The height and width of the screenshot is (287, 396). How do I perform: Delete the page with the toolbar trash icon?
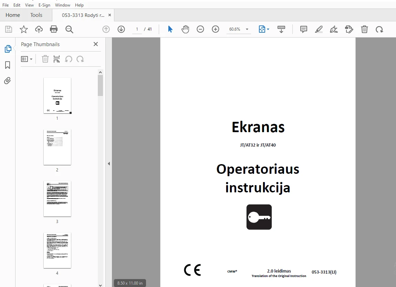[x=364, y=29]
